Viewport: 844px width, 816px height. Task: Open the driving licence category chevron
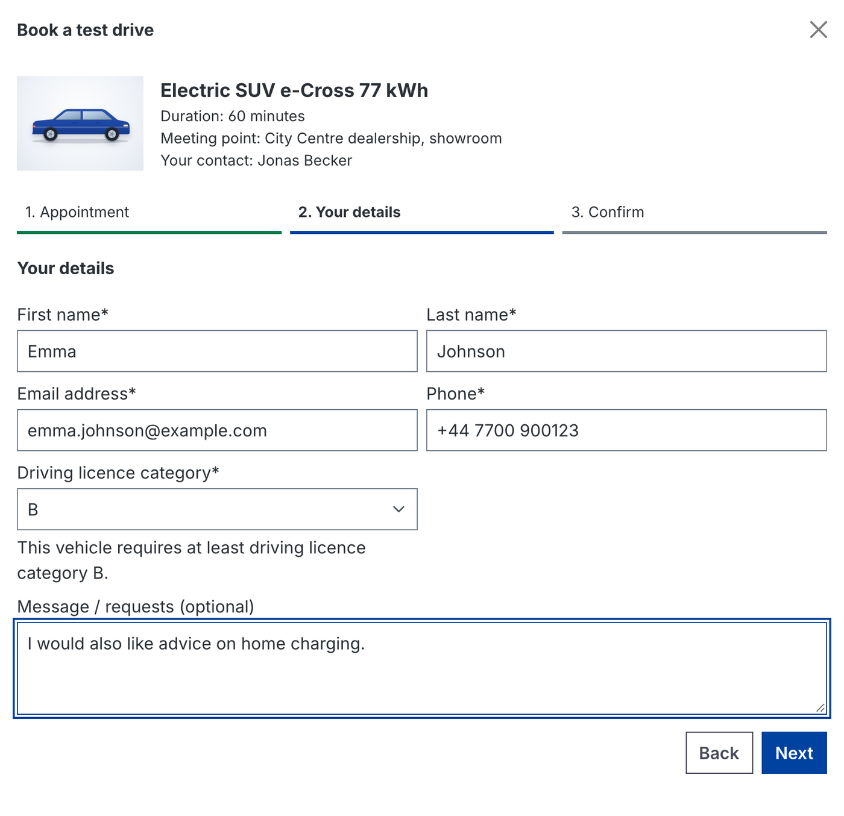398,509
